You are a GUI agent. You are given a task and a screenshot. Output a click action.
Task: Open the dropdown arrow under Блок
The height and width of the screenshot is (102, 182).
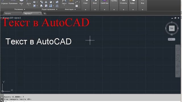95,10
